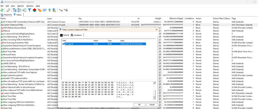The width and height of the screenshot is (258, 109).
Task: Select the Port Scanning Prevention Filter row
Action: [x=15, y=43]
